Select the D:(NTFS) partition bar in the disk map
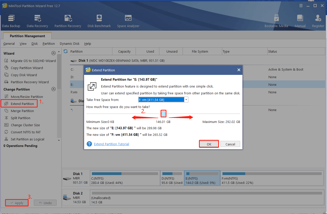The image size is (327, 214). pos(172,178)
